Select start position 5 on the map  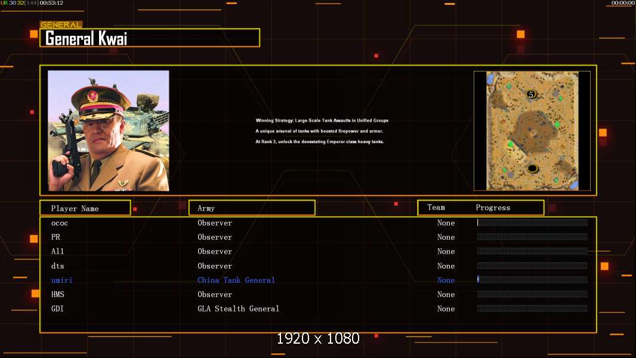tap(531, 94)
